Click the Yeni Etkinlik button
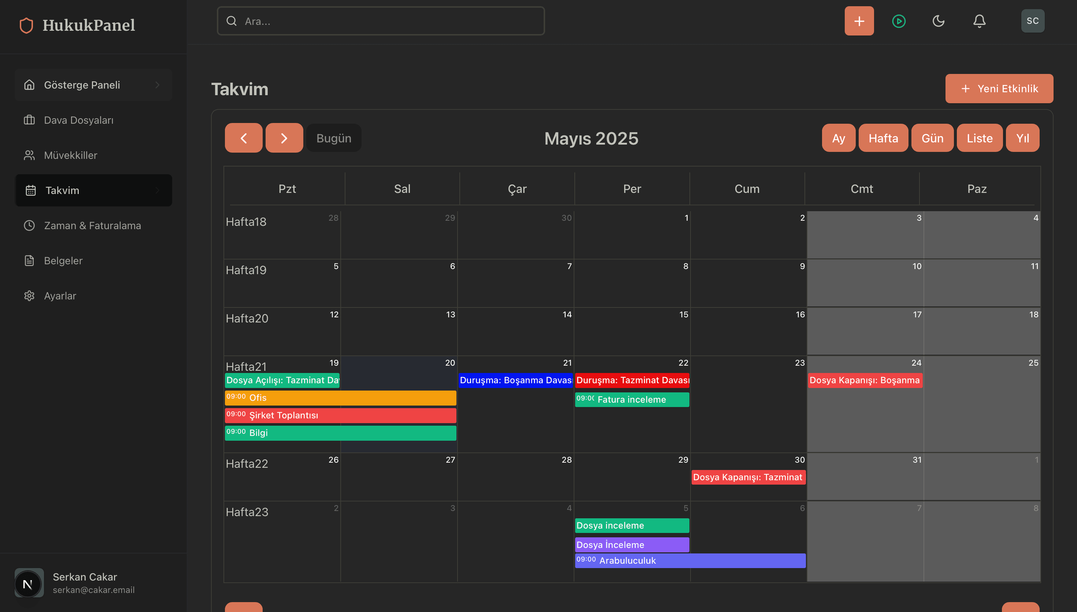This screenshot has width=1077, height=612. tap(999, 89)
